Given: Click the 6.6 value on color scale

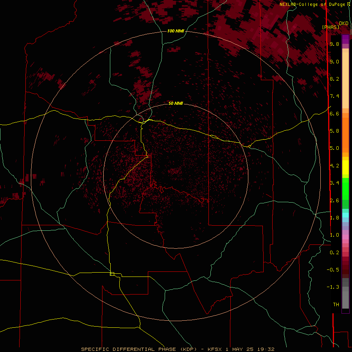Looking at the screenshot, I should 334,113.
